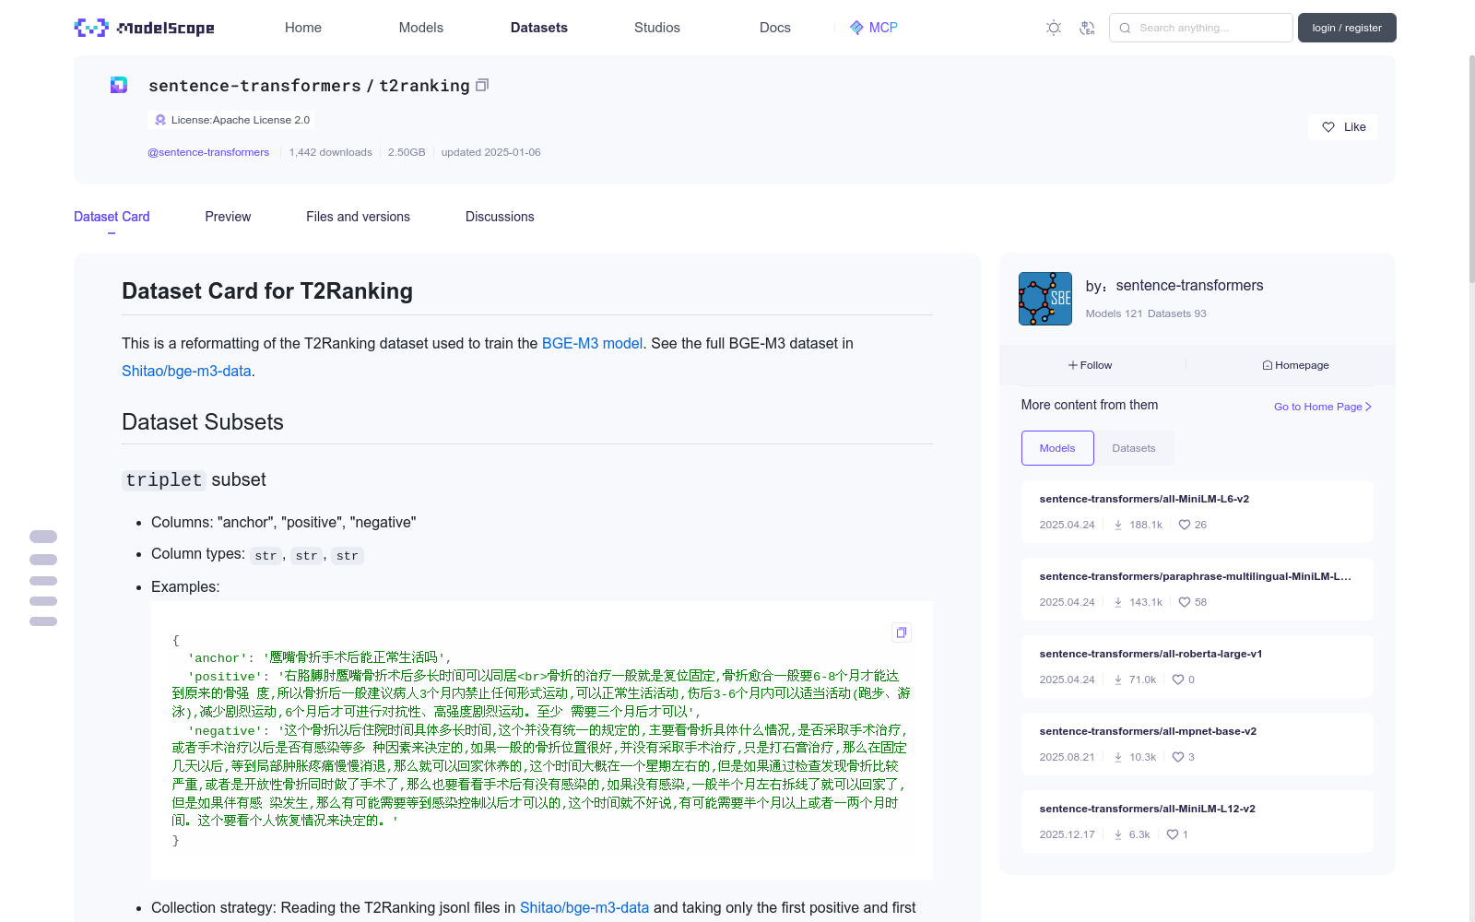This screenshot has height=922, width=1475.
Task: Click heart icon on all-mpnet-base-v2
Action: coord(1178,757)
